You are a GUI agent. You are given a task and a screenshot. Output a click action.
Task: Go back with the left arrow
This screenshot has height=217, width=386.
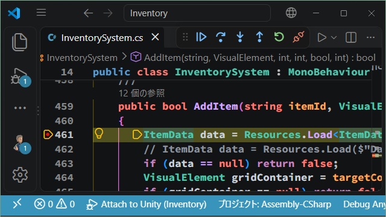coord(88,13)
